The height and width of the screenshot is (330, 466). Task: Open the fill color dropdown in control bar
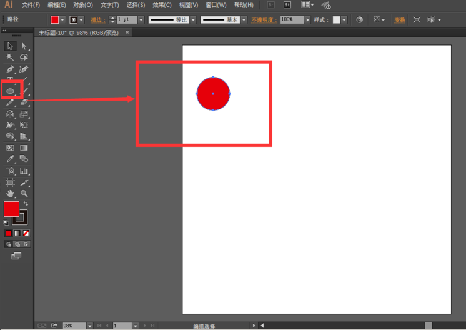(62, 20)
